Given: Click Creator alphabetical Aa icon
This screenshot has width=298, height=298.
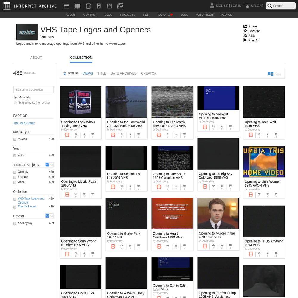Looking at the screenshot, I should [x=51, y=216].
